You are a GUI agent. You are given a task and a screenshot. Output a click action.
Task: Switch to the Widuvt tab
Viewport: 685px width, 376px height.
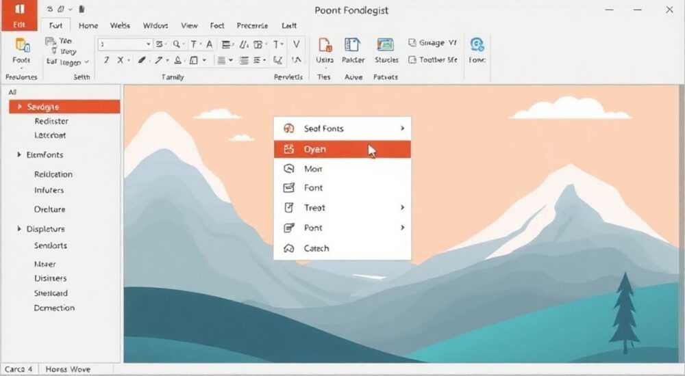pyautogui.click(x=155, y=26)
